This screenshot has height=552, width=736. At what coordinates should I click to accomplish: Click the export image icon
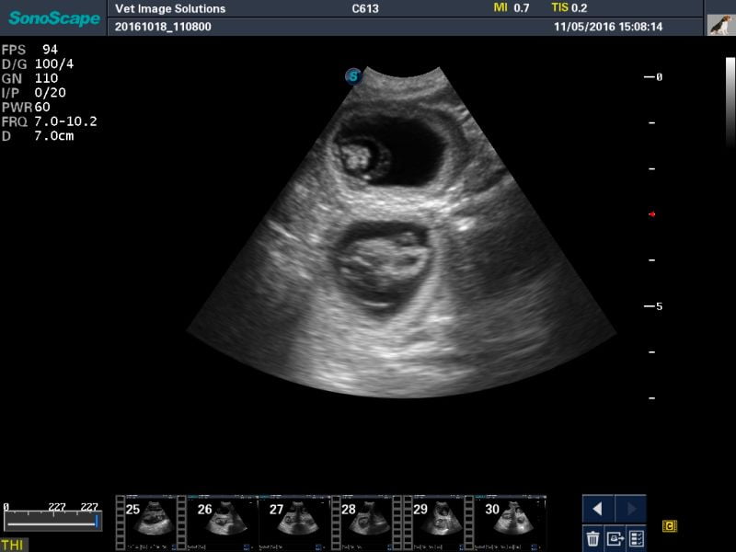(x=615, y=538)
